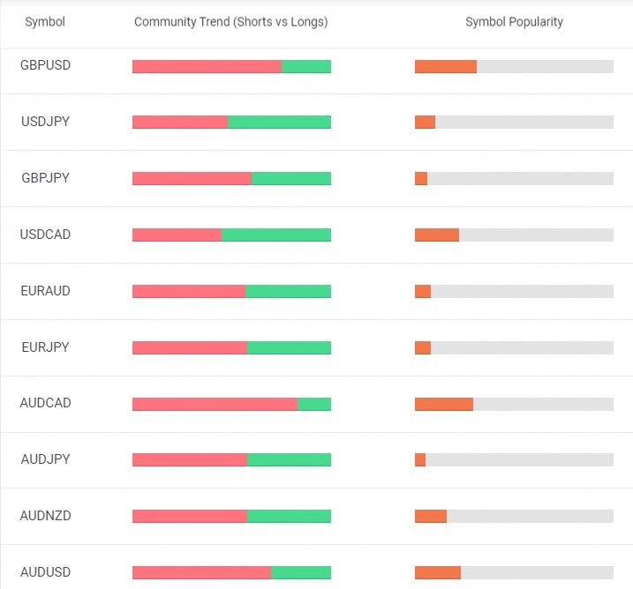Screen dimensions: 633x589
Task: Click the USDCAD symbol name
Action: (x=45, y=235)
